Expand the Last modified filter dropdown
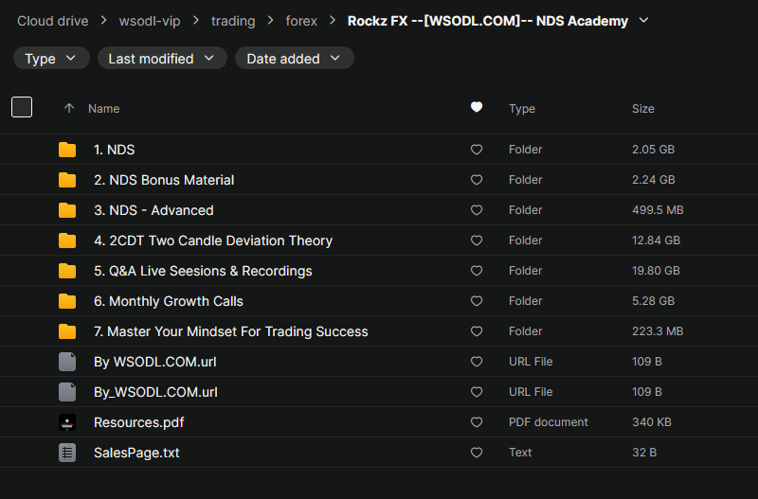The image size is (758, 499). click(162, 59)
